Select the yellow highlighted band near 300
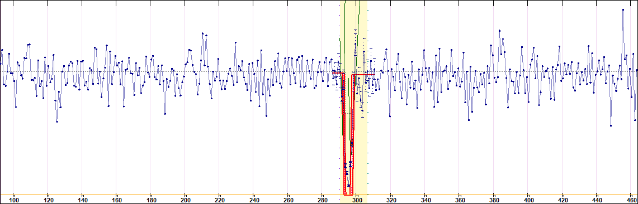Screen dimensions: 638x204 coord(353,98)
